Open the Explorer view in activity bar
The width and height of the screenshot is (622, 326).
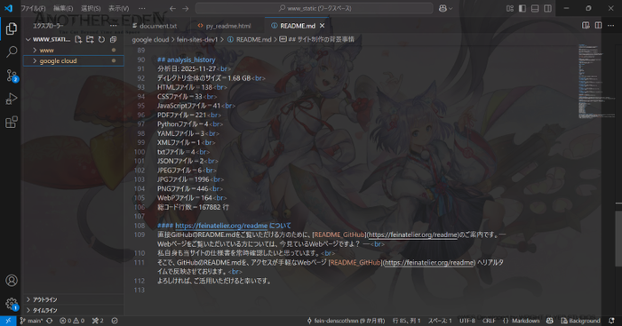(11, 28)
